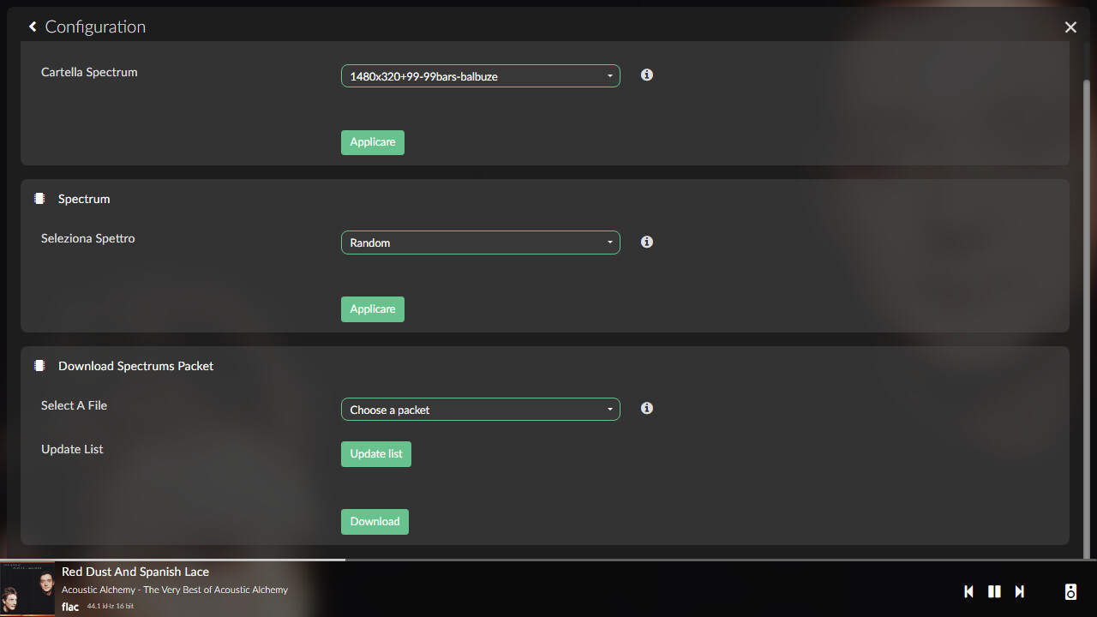Viewport: 1097px width, 617px height.
Task: Open the Seleziona Spettro dropdown
Action: coord(480,243)
